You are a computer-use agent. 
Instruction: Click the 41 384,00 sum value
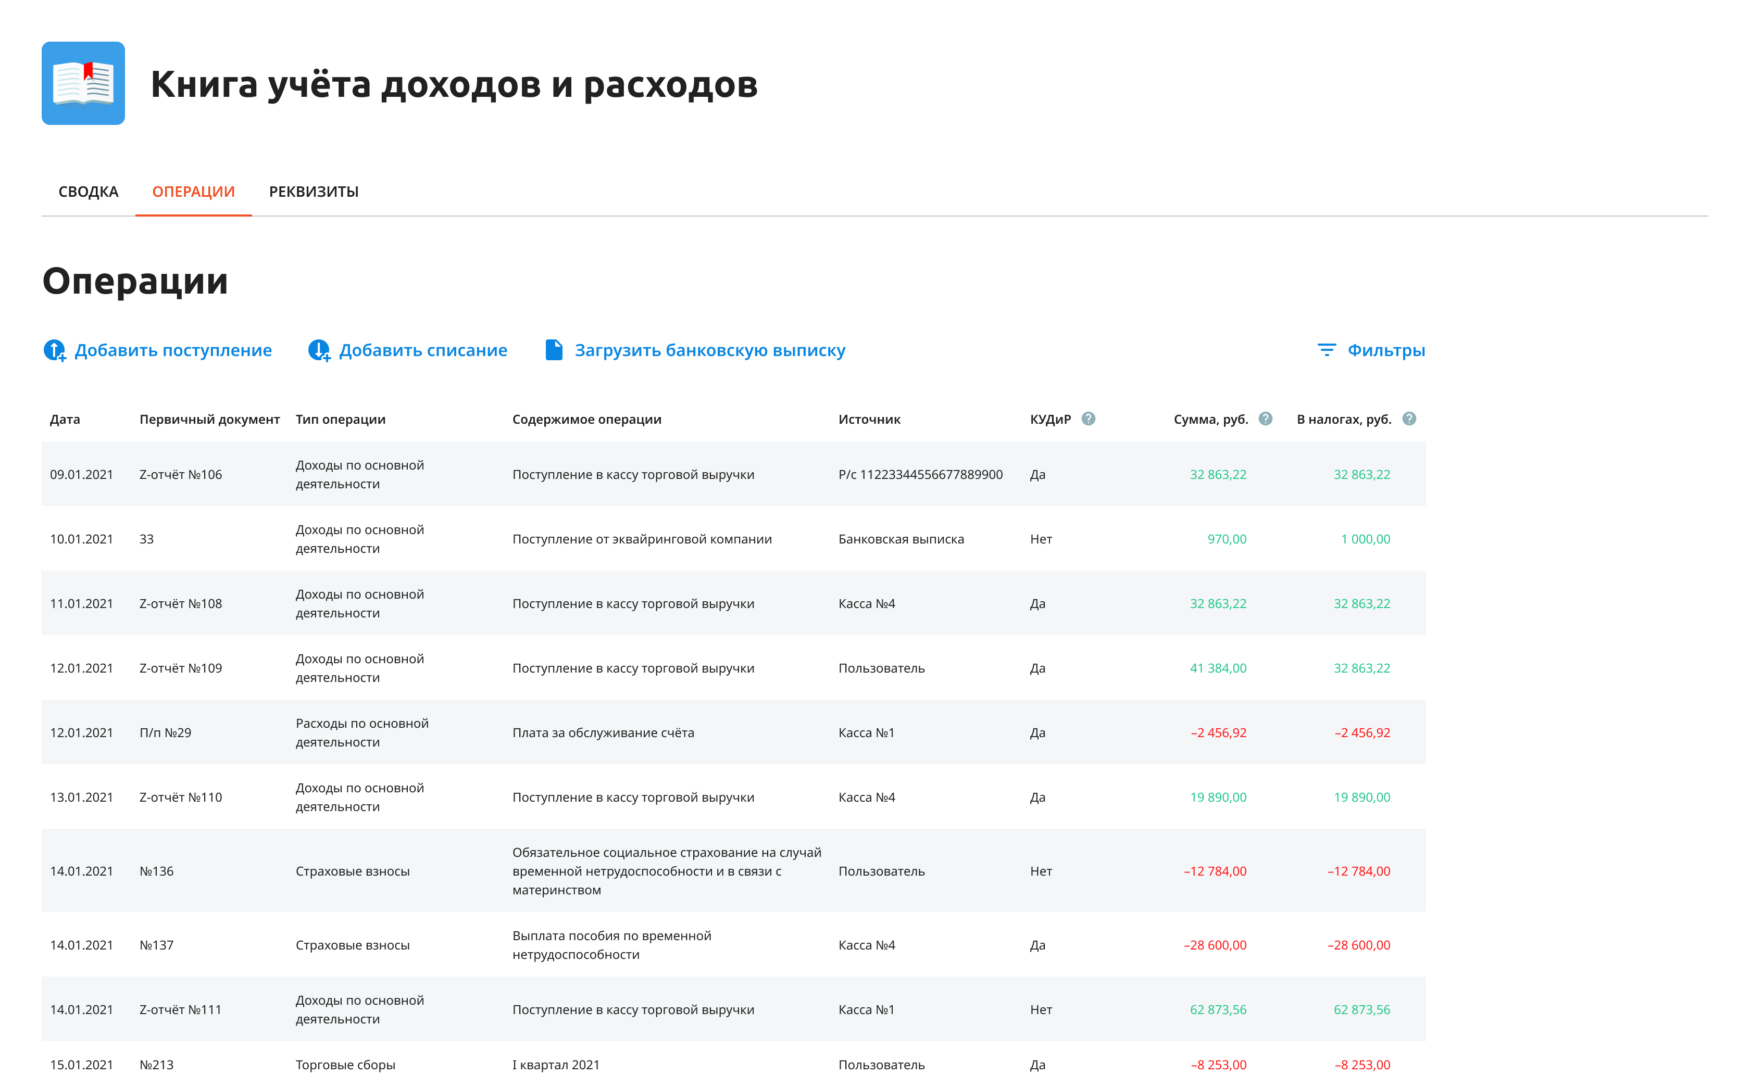pyautogui.click(x=1218, y=668)
